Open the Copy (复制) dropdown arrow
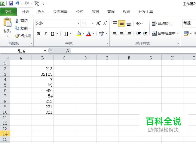This screenshot has width=196, height=143. click(x=30, y=28)
